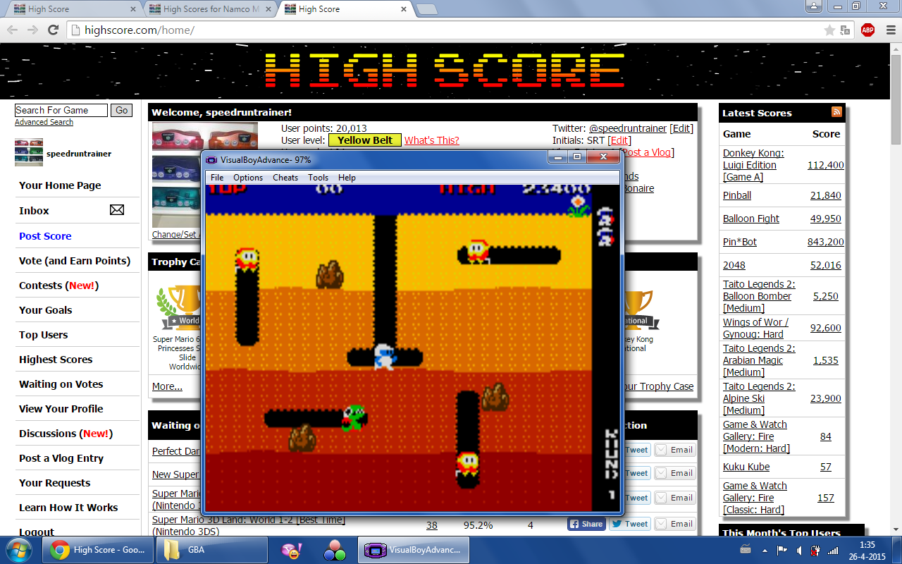This screenshot has height=564, width=902.
Task: Open the What's This? link
Action: point(432,140)
